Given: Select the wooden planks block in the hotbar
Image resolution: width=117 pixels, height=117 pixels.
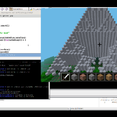Looking at the screenshot, I should (109, 77).
